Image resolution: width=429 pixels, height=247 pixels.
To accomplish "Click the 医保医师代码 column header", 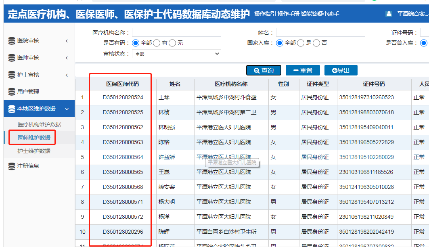I will [x=123, y=84].
